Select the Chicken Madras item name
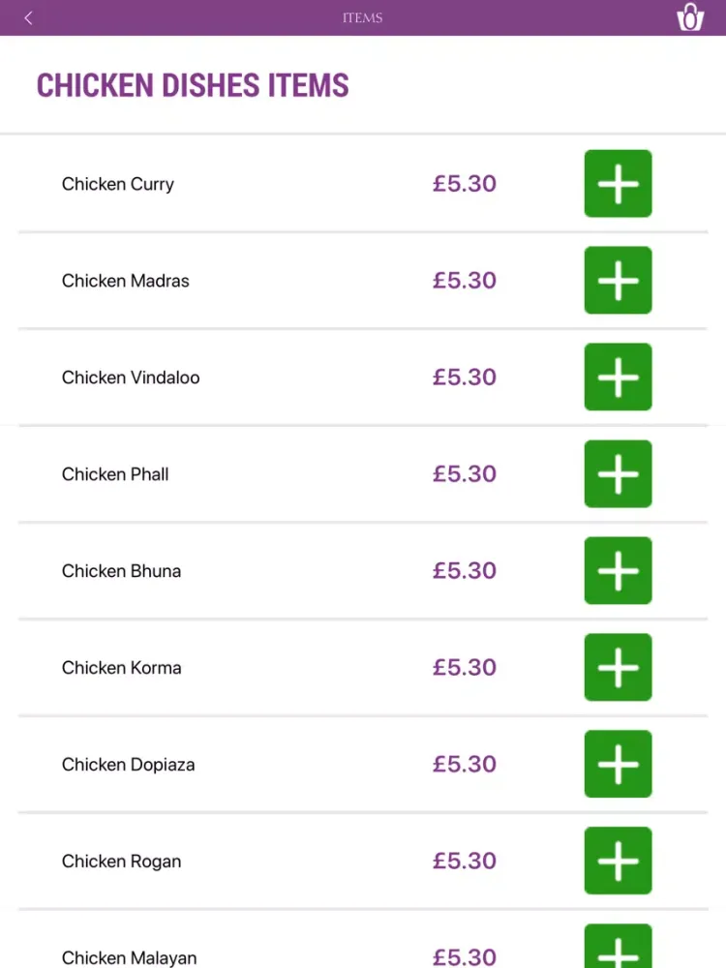 click(125, 281)
